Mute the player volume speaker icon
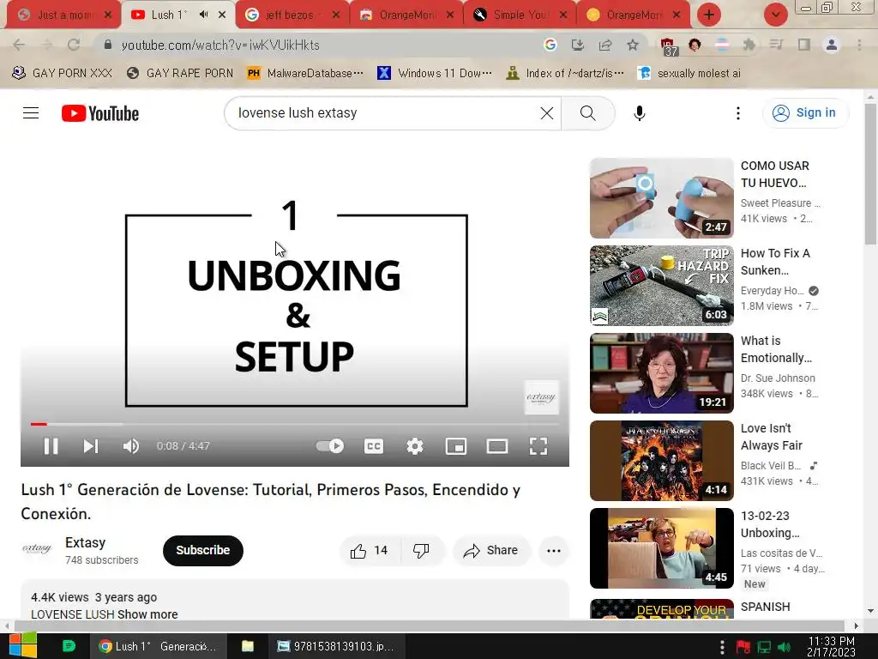 (131, 446)
